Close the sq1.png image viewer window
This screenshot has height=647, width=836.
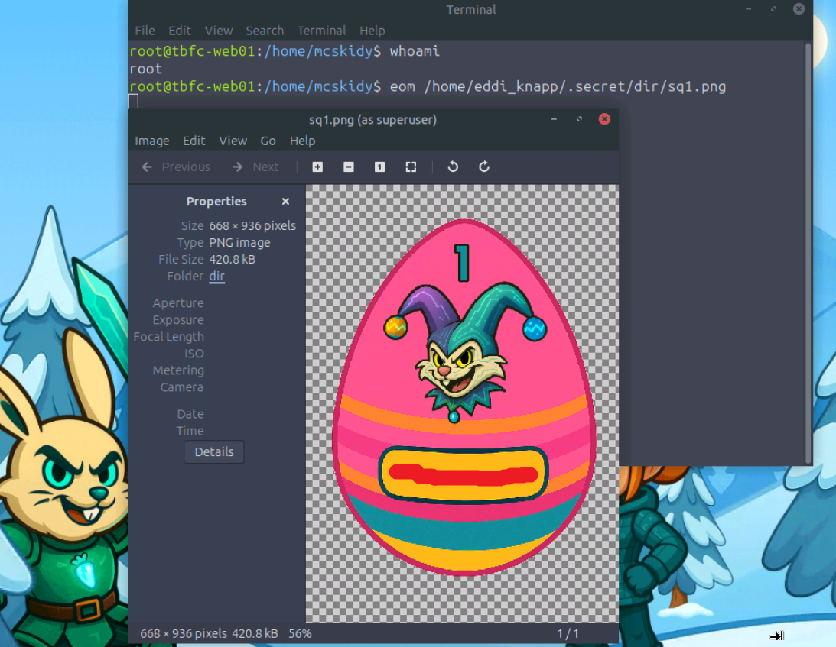click(x=604, y=119)
